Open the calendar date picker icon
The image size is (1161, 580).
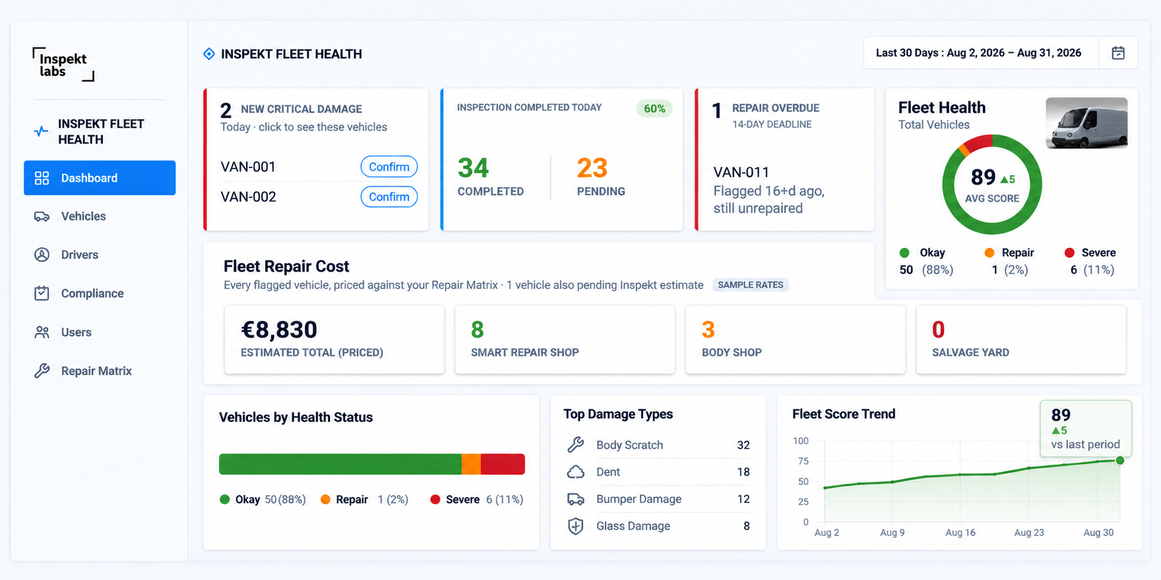coord(1118,53)
